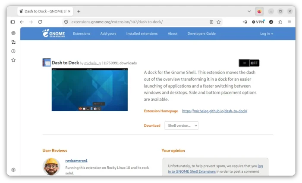The height and width of the screenshot is (183, 302).
Task: Bookmark this page with the star icon
Action: [x=219, y=22]
